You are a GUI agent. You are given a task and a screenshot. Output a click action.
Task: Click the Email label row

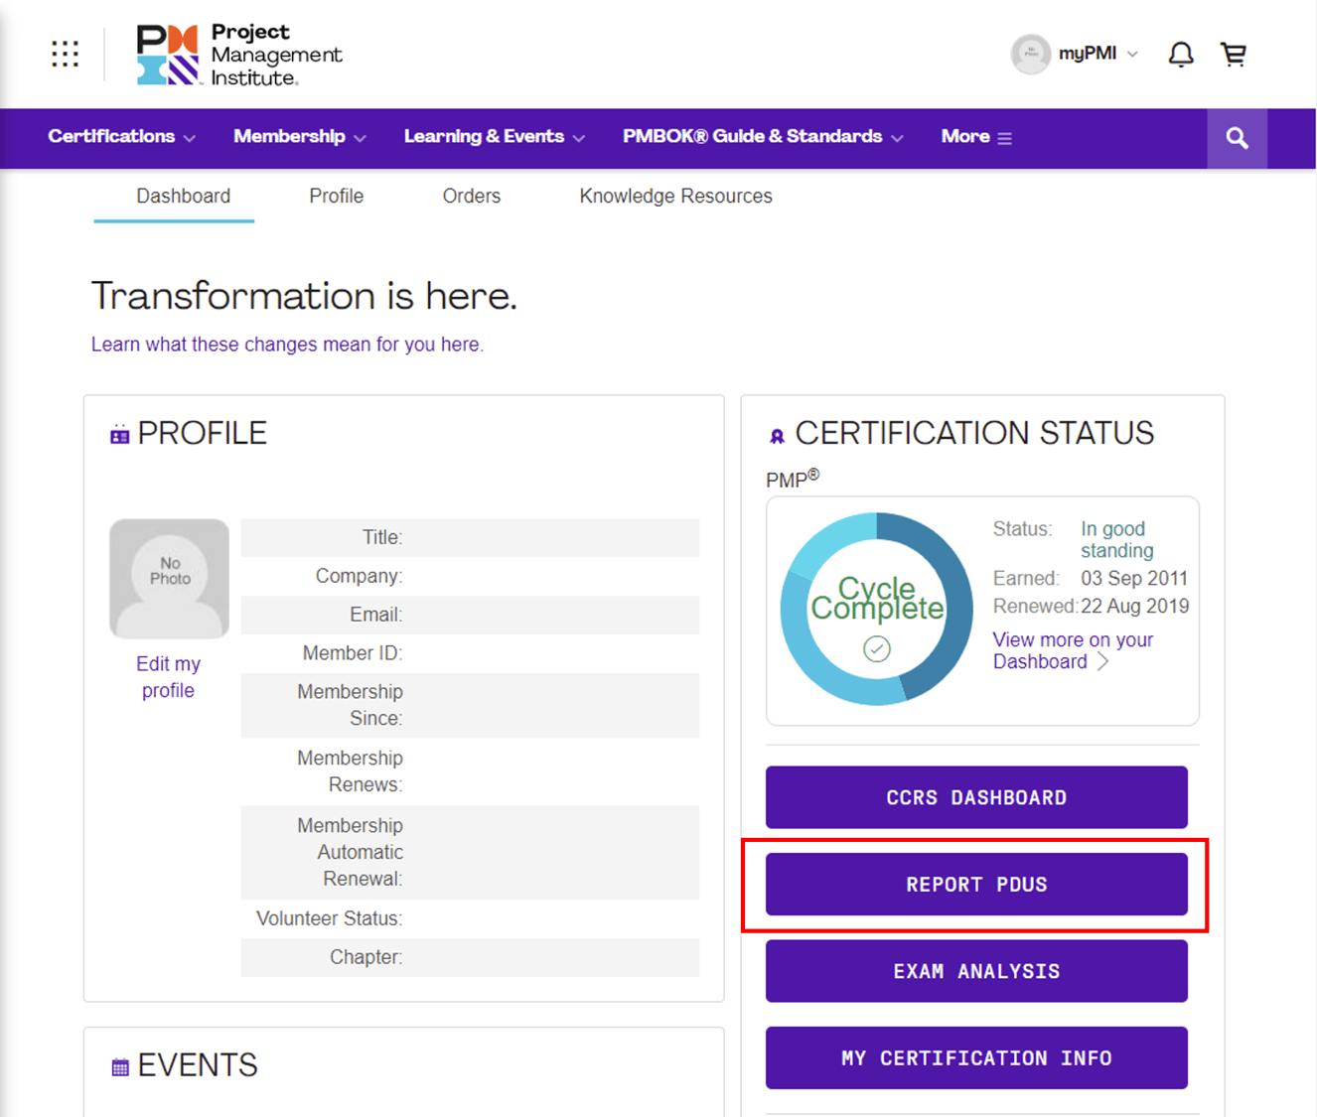click(x=470, y=615)
